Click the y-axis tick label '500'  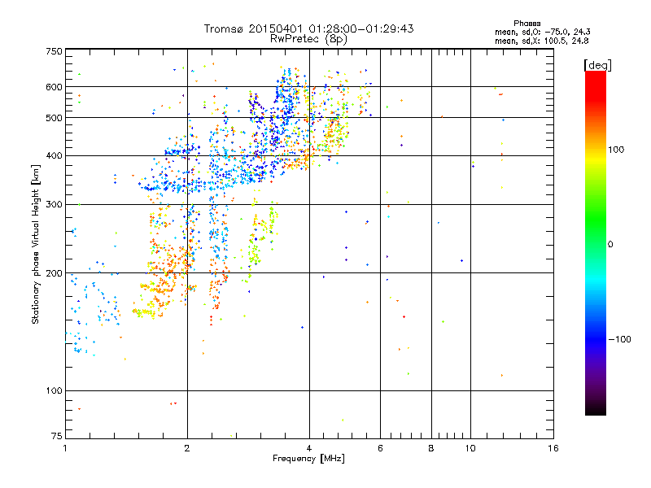(54, 118)
